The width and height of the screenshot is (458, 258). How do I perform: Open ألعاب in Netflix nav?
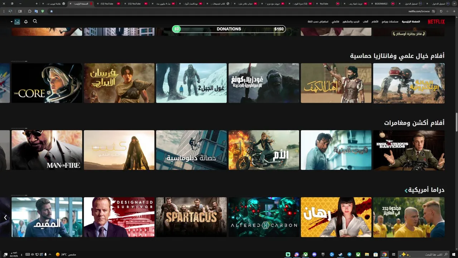366,21
